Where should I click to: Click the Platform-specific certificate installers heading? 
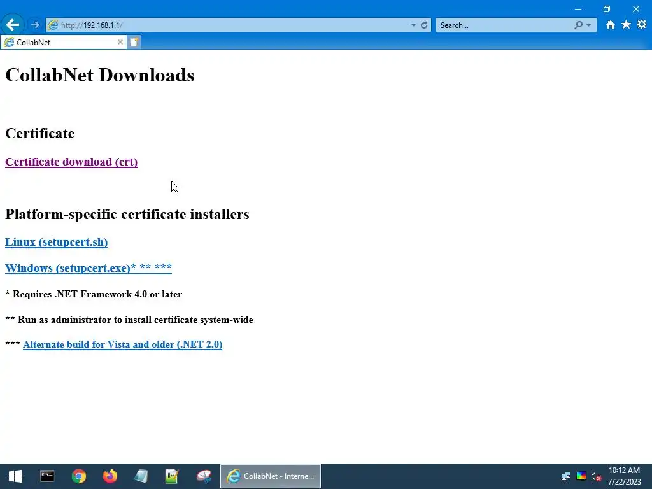click(x=127, y=214)
